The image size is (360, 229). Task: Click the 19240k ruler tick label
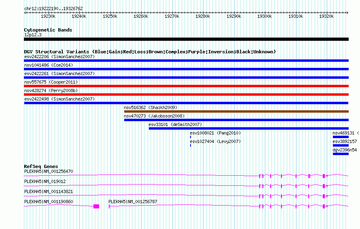click(79, 16)
